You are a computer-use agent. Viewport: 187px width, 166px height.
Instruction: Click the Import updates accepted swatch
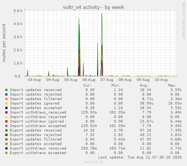(6, 108)
